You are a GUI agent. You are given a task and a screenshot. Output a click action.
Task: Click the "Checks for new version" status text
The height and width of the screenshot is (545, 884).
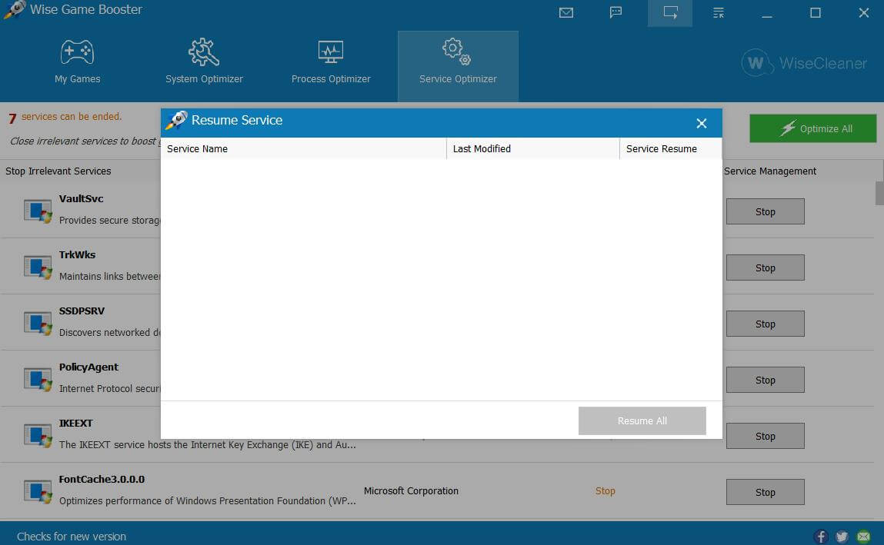point(72,537)
